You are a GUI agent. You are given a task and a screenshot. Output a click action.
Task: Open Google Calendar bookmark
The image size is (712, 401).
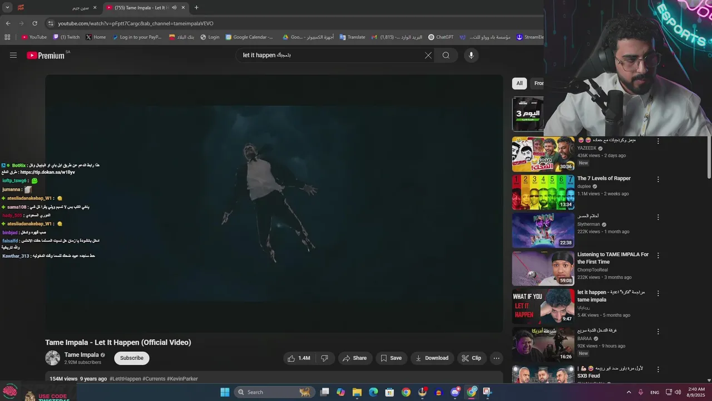coord(249,37)
